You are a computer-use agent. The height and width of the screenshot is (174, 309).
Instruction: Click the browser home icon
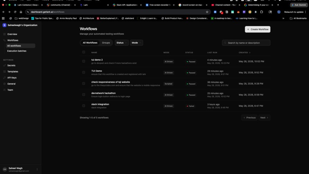21,12
